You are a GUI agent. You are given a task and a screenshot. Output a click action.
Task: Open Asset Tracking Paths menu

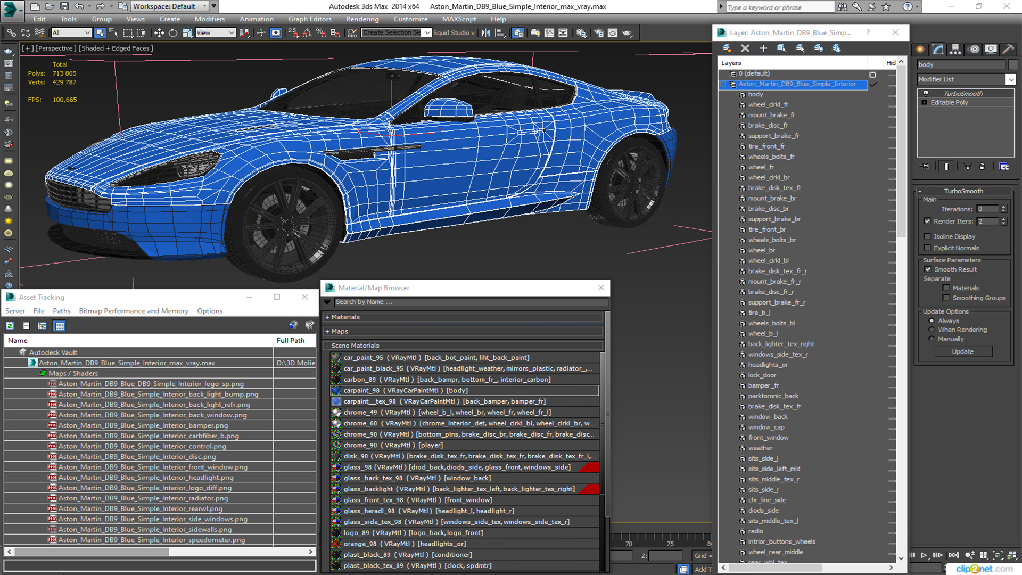tap(61, 311)
